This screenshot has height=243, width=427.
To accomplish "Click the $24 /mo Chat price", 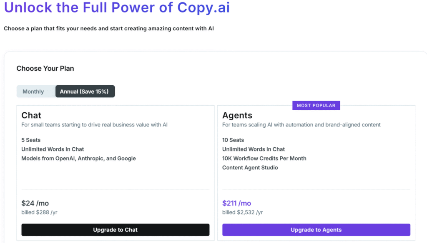I will (x=35, y=203).
